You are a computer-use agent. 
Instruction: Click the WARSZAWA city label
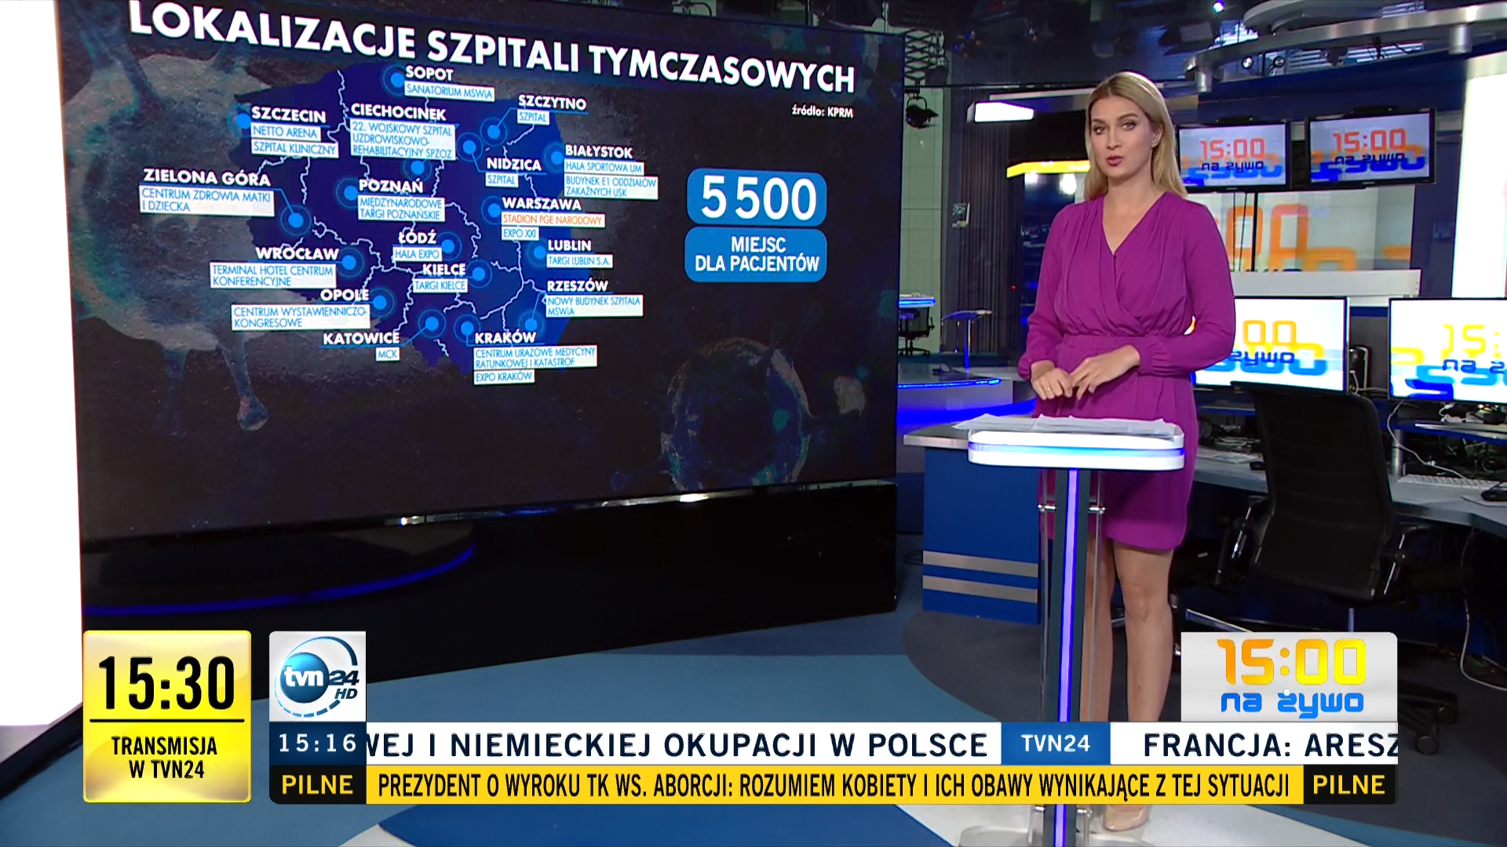[x=542, y=204]
